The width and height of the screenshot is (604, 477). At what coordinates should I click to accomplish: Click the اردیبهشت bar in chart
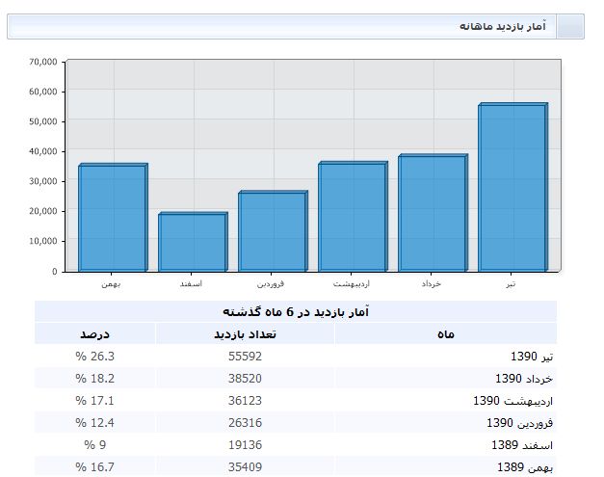pos(353,217)
